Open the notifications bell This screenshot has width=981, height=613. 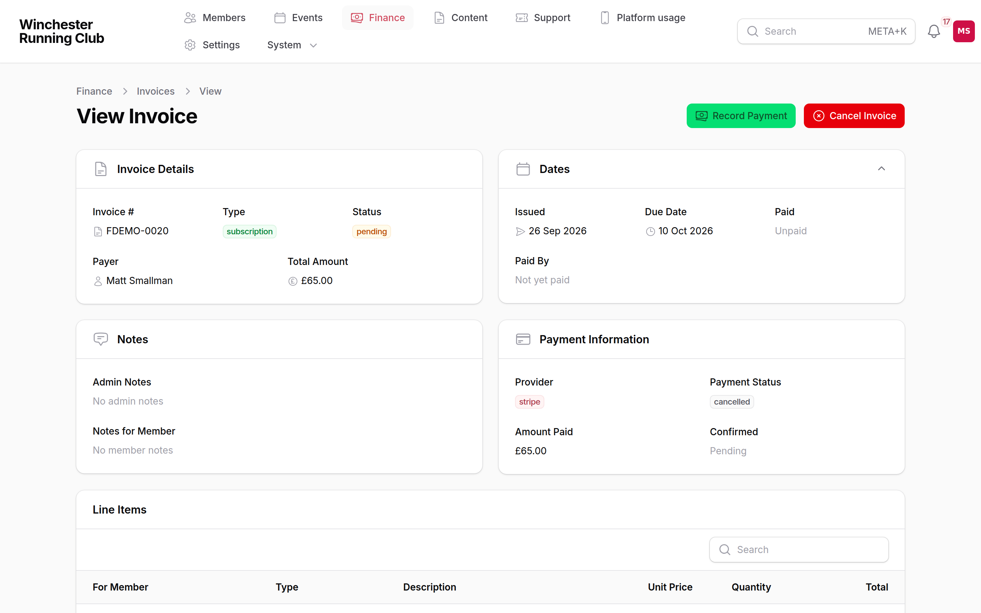pyautogui.click(x=934, y=31)
